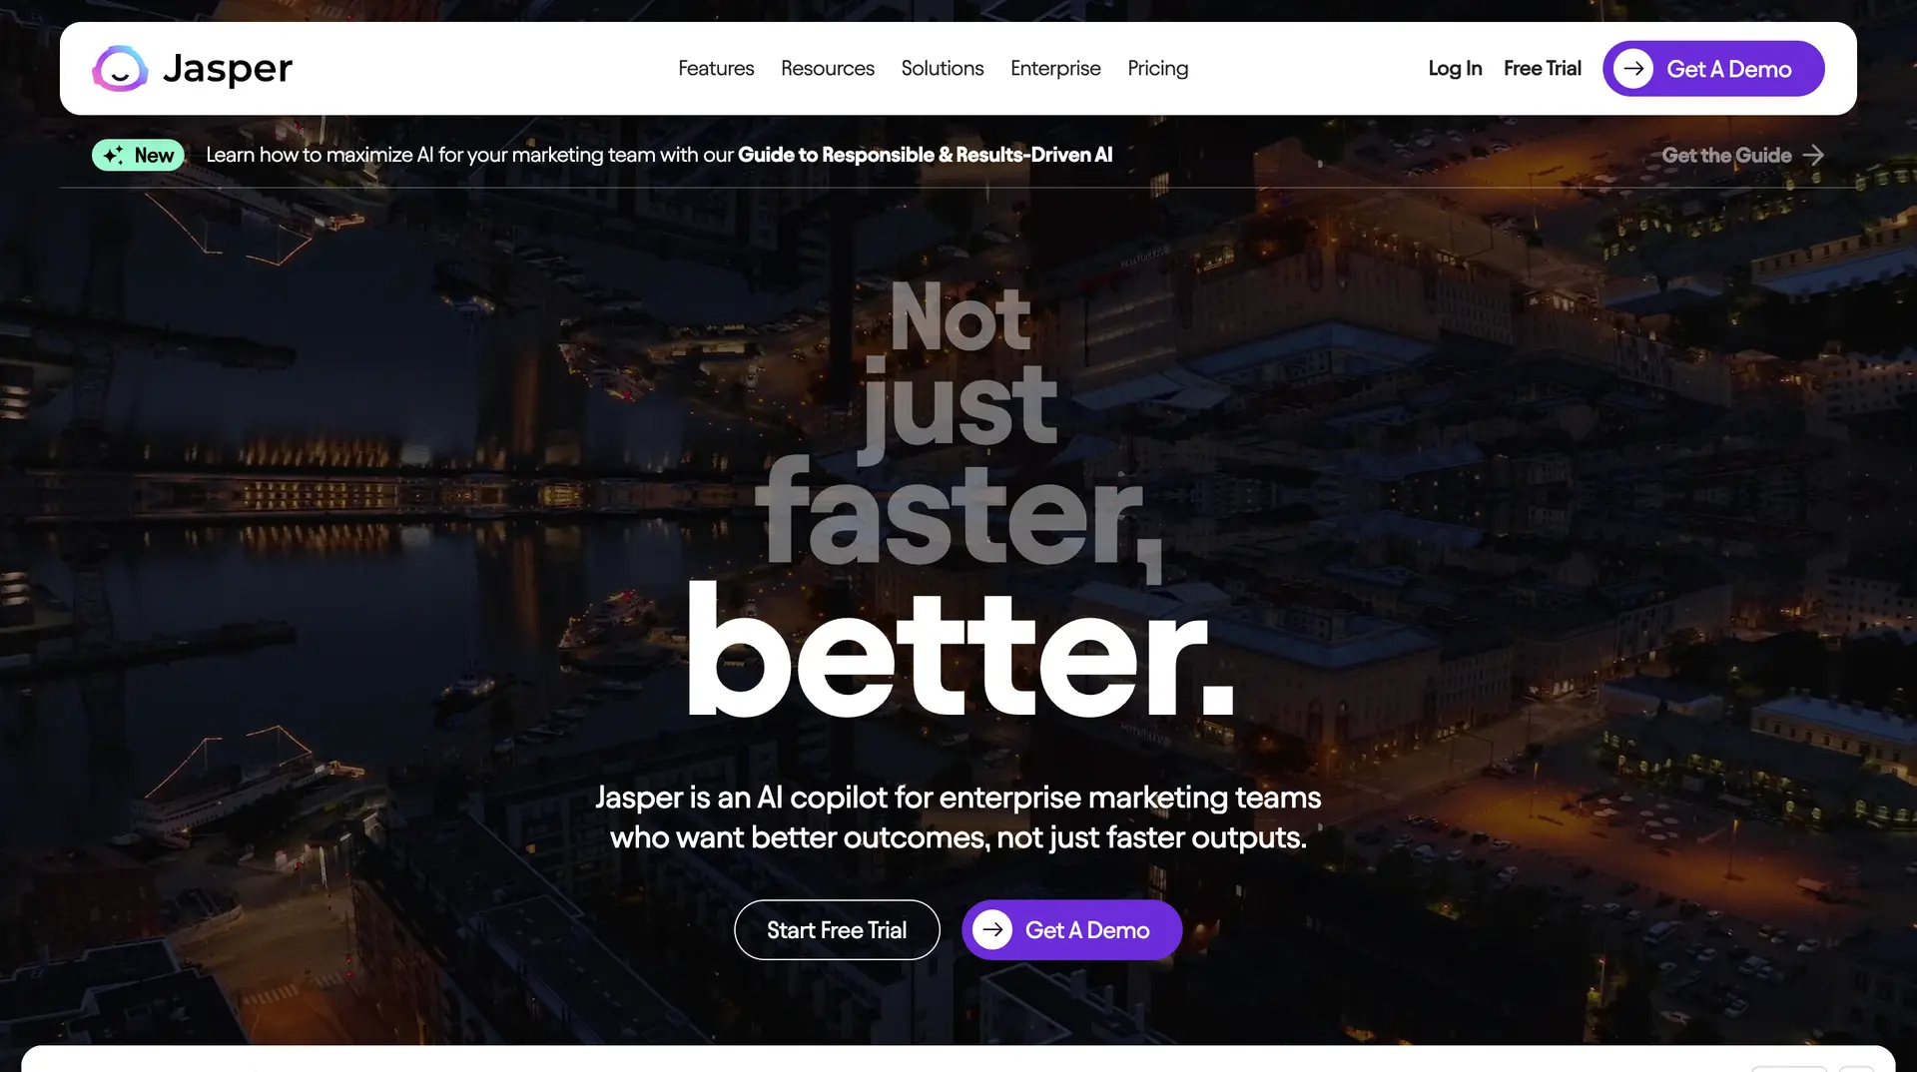The width and height of the screenshot is (1917, 1072).
Task: Open the Pricing page
Action: [x=1158, y=68]
